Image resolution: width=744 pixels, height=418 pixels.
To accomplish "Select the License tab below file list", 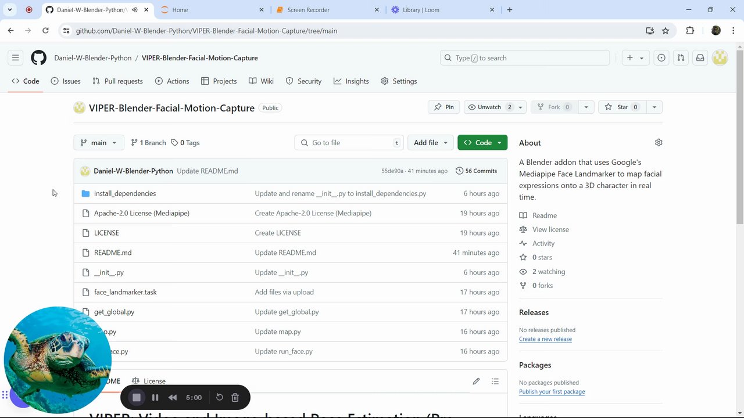I will 149,381.
